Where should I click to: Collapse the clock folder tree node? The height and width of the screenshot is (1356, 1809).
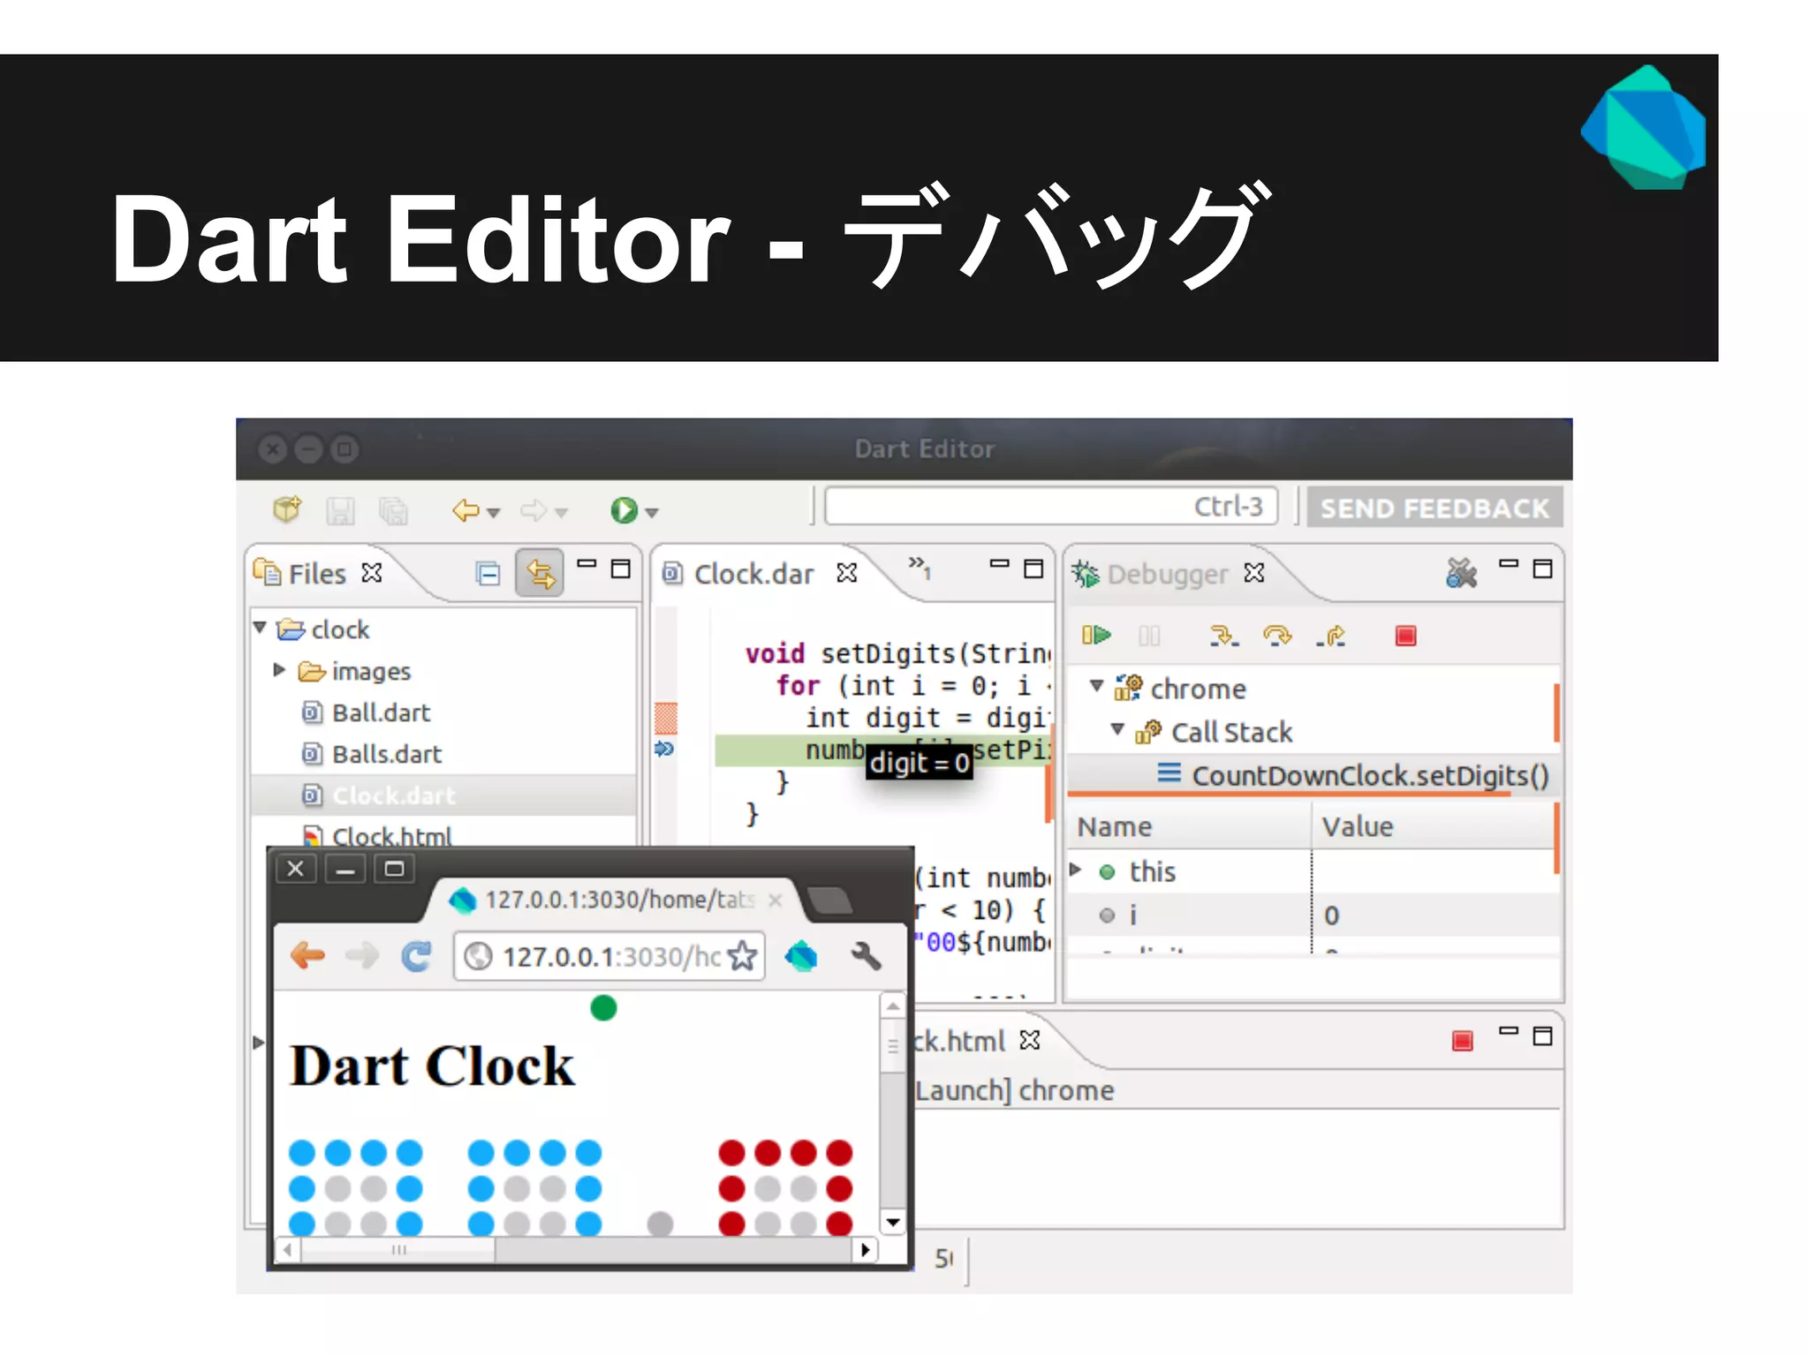[x=260, y=628]
